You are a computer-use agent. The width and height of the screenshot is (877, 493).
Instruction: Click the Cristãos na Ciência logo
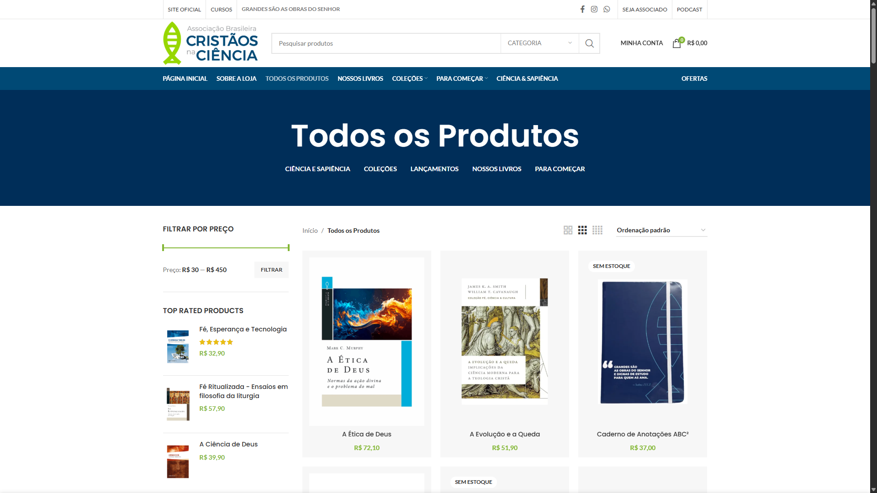[211, 43]
